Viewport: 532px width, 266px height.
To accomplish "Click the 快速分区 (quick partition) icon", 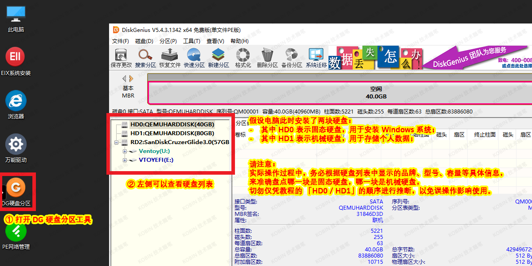I will click(x=194, y=57).
